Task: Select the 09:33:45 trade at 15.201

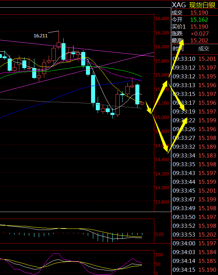Action: 195,191
